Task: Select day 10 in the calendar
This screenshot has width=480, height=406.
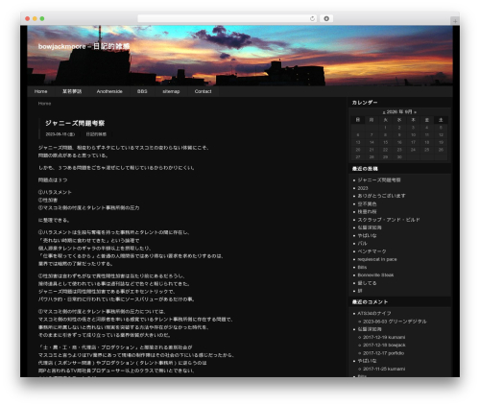Action: (x=413, y=135)
